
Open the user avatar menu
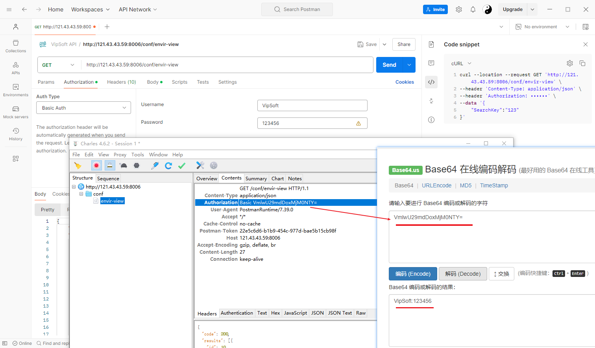pos(487,9)
